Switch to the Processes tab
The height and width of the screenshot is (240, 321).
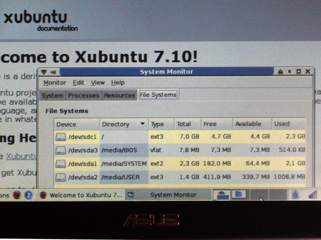(84, 95)
